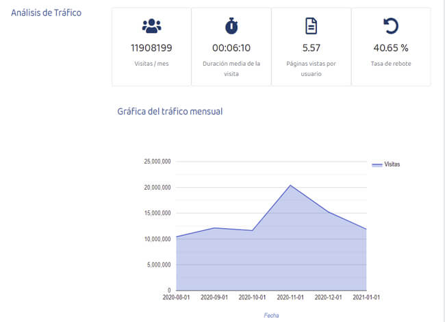Screen dimensions: 445x322
Task: Click the 15,000,000 axis label
Action: (157, 213)
